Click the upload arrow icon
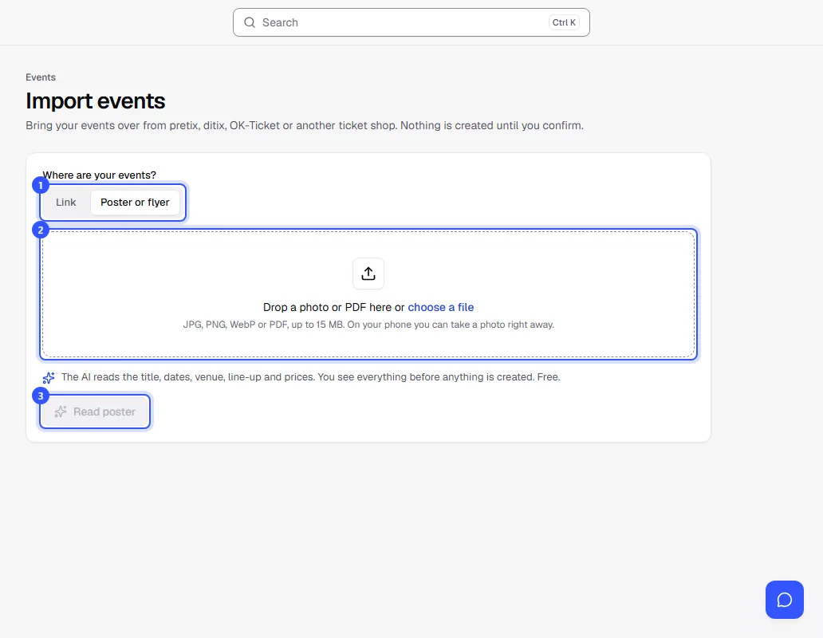The height and width of the screenshot is (638, 823). 368,274
